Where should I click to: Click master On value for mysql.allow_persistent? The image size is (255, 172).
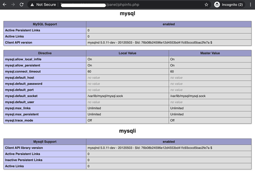click(x=172, y=65)
